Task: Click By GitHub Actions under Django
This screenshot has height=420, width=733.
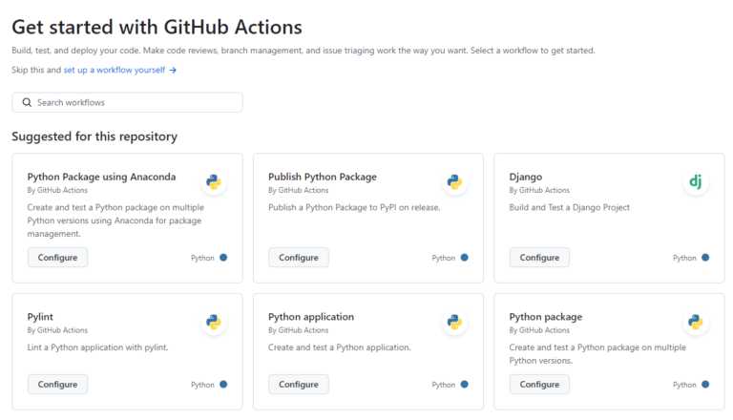Action: tap(539, 190)
